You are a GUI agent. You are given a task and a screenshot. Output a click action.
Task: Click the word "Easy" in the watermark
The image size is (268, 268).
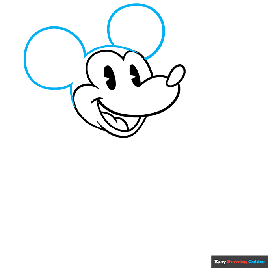point(220,262)
